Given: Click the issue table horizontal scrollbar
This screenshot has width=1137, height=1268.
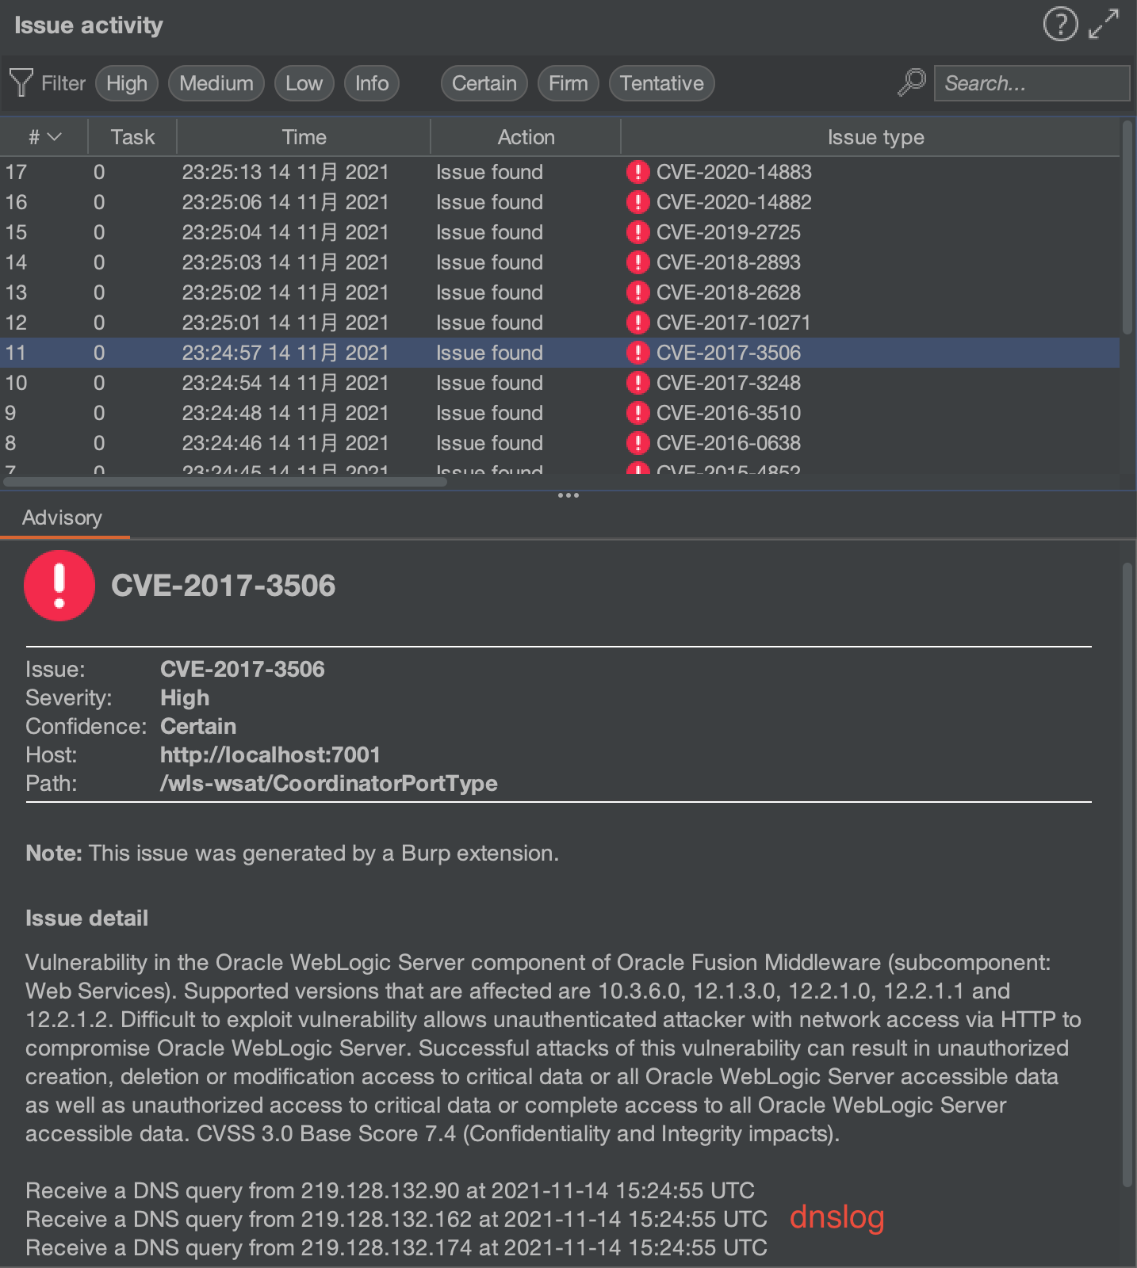Looking at the screenshot, I should click(x=225, y=481).
